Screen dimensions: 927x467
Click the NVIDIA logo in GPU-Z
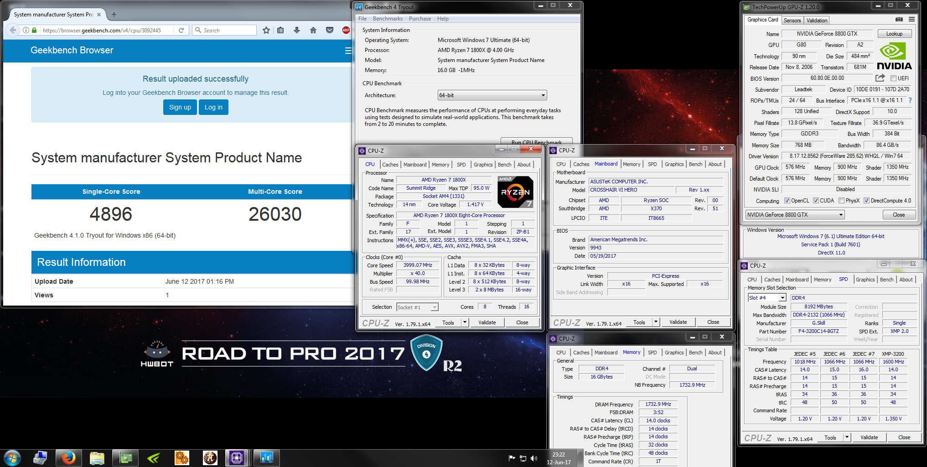tap(894, 57)
